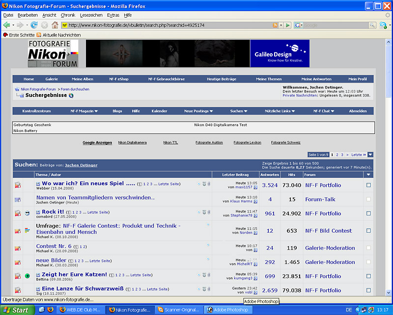Go to page 2 of search results
The height and width of the screenshot is (315, 393).
[x=337, y=155]
